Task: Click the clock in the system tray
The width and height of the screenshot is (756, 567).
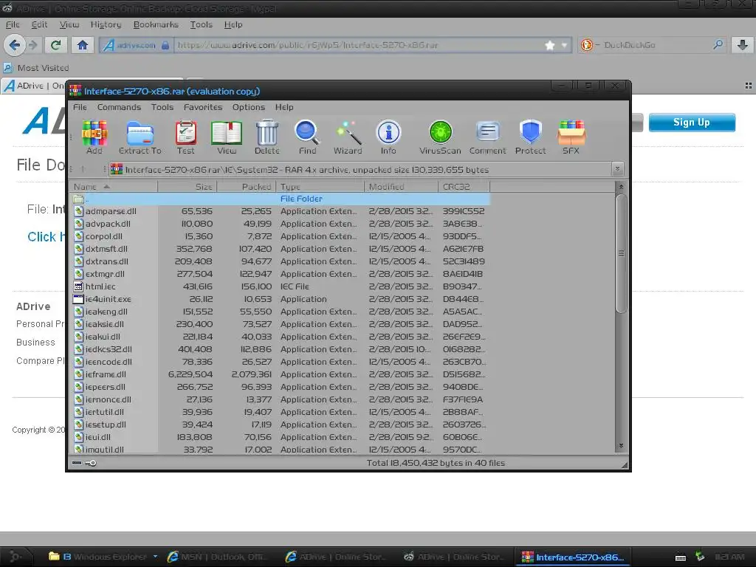Action: (x=729, y=557)
